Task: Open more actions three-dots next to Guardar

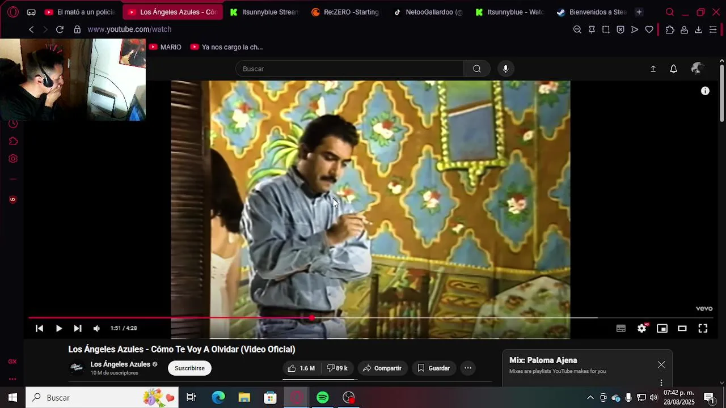Action: coord(468,368)
